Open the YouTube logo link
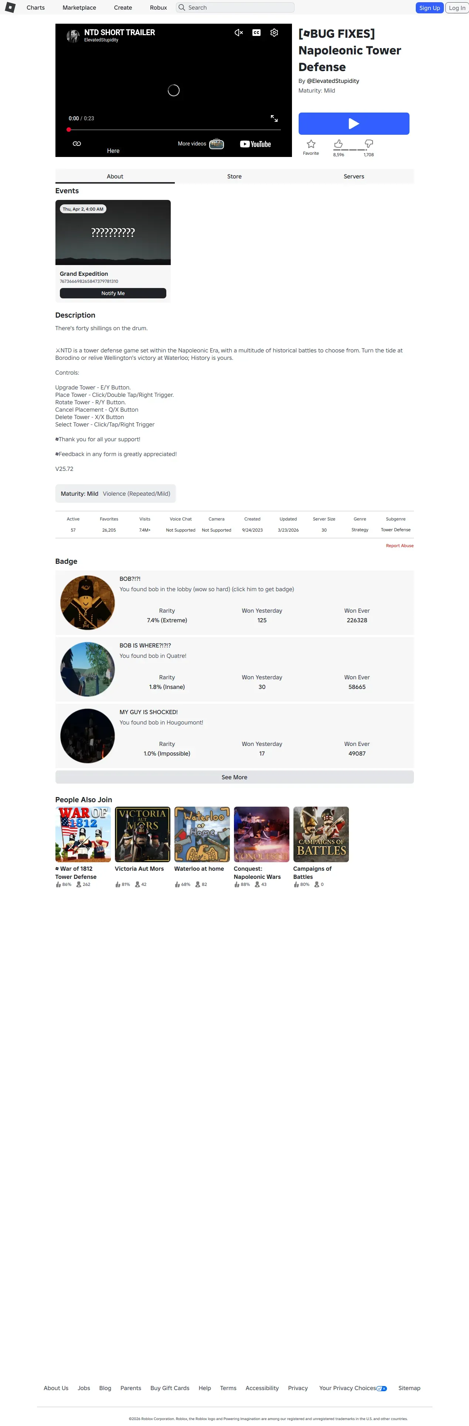The image size is (469, 1426). [255, 144]
